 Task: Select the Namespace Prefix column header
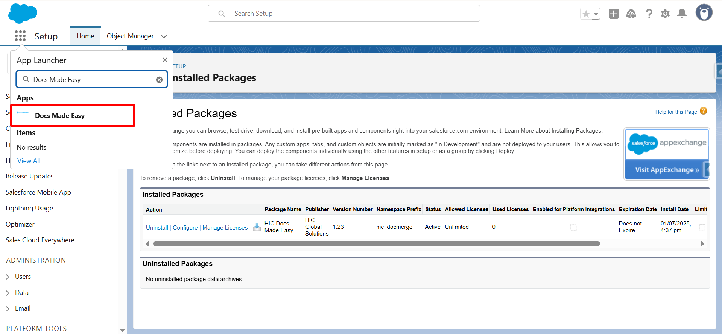click(x=399, y=209)
